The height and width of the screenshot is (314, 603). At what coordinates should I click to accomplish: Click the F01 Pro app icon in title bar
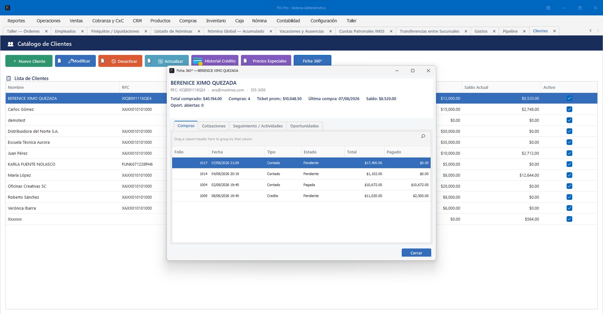(x=8, y=8)
